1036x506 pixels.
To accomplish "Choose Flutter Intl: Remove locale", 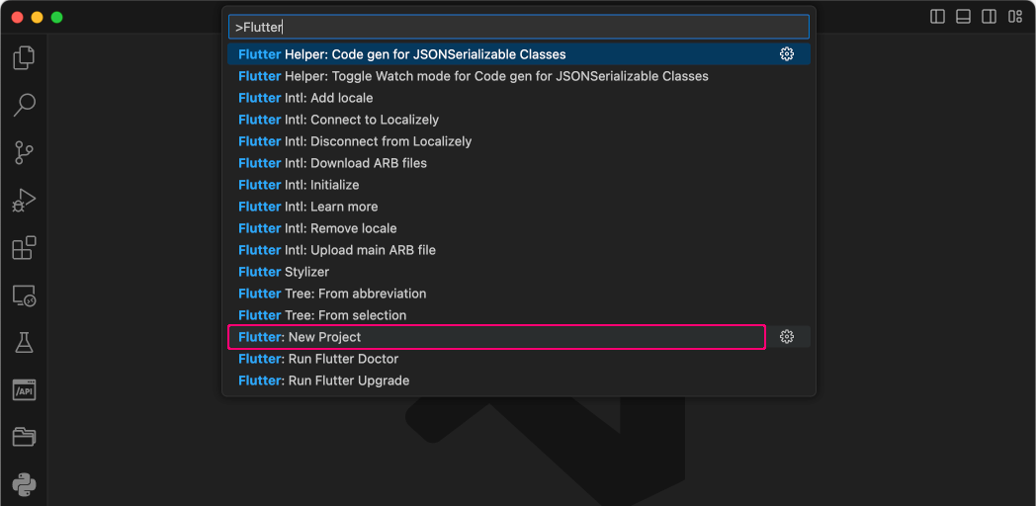I will point(519,228).
